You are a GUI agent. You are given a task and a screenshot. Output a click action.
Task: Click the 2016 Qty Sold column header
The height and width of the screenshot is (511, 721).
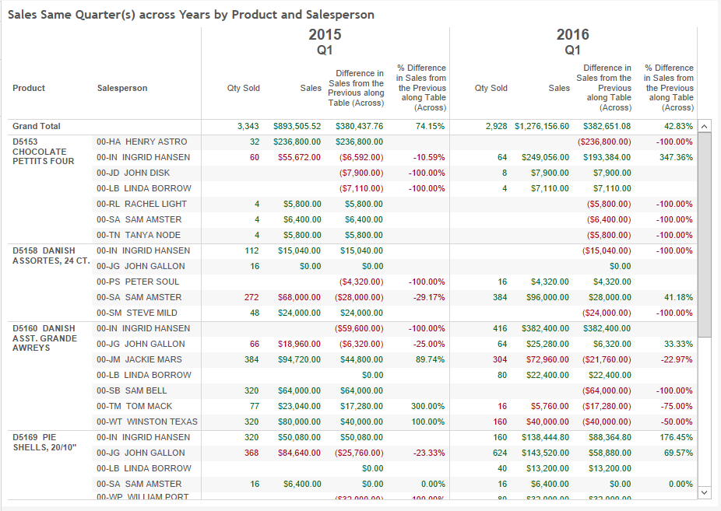pos(491,88)
